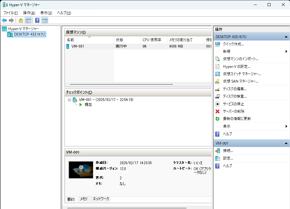Toggle the console tree show/hide toolbar icon
290x209 pixels.
pos(28,20)
